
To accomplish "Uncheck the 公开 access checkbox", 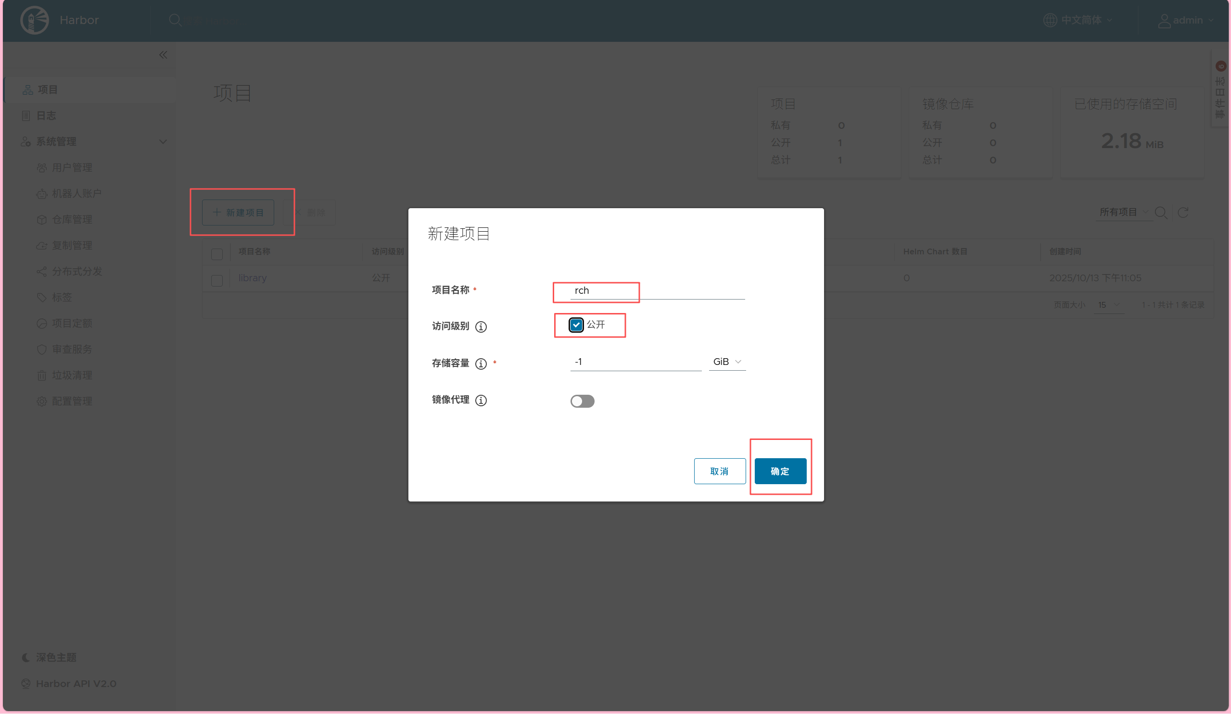I will 576,325.
